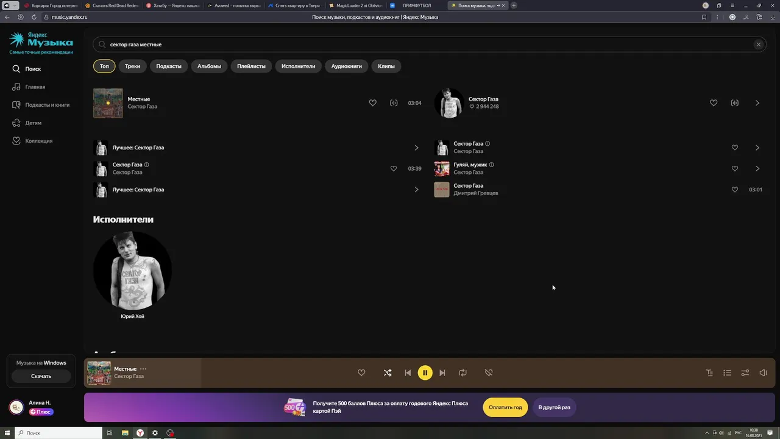Click the Windows taskbar search box
The width and height of the screenshot is (780, 439).
point(58,433)
